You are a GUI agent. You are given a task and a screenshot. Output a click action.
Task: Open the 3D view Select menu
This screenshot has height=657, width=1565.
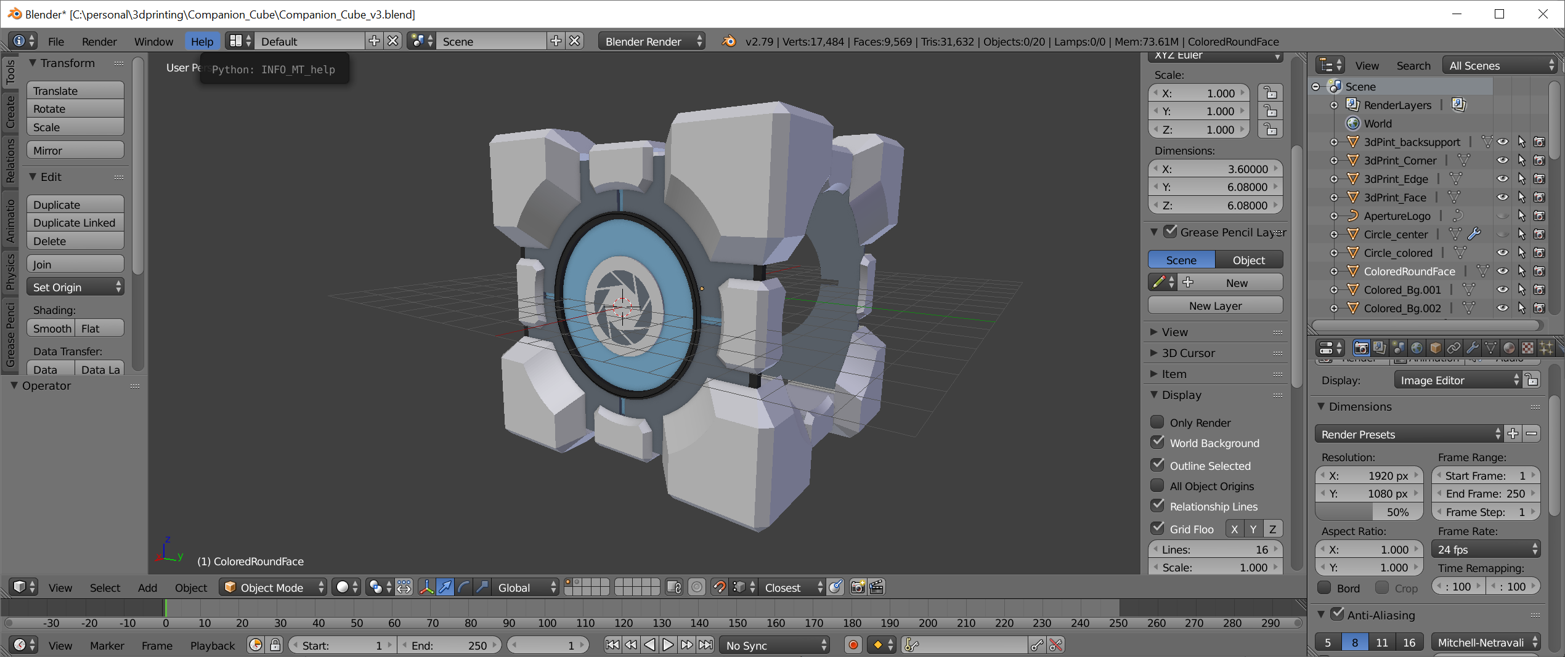(x=105, y=587)
